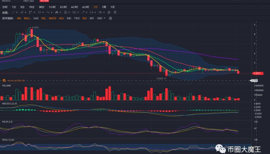Click the WR indicator button
The height and width of the screenshot is (154, 270).
point(91,18)
